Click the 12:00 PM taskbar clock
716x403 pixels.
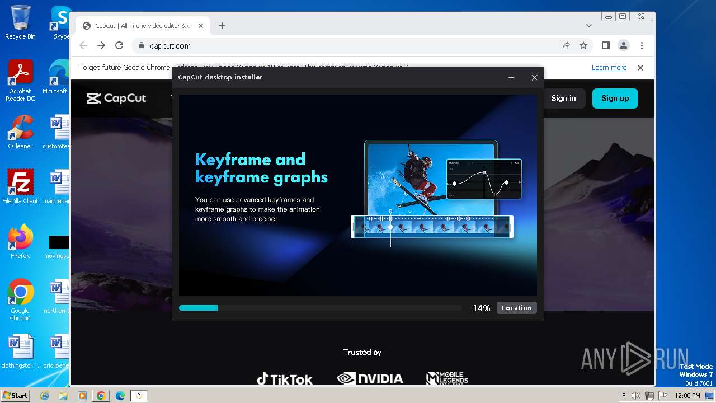tap(687, 396)
